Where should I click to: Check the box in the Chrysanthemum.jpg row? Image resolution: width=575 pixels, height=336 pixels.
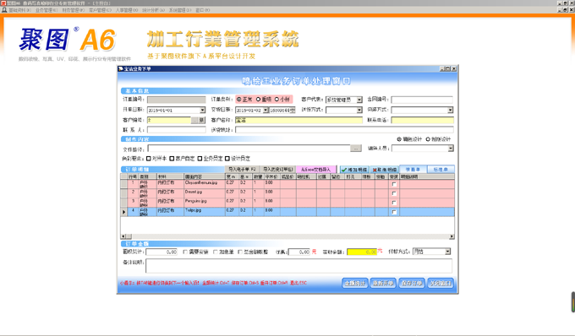pyautogui.click(x=394, y=184)
